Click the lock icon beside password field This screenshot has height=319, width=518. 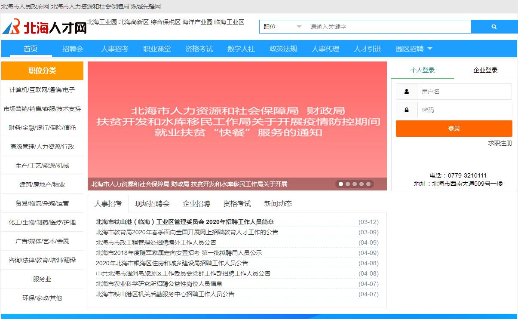[407, 110]
